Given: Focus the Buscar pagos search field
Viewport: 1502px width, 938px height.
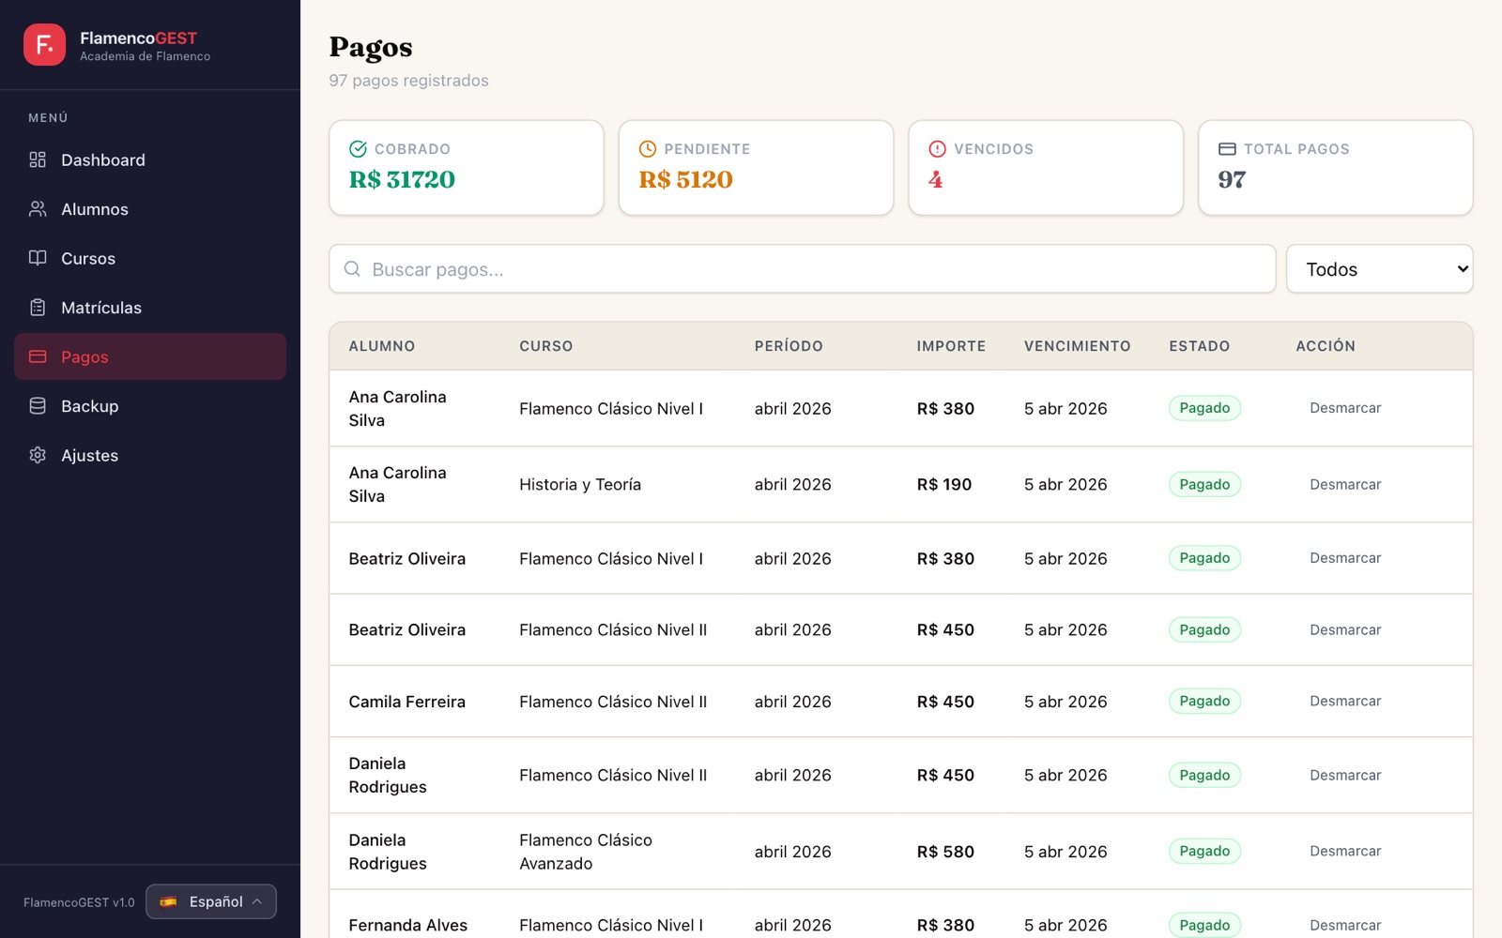Looking at the screenshot, I should pyautogui.click(x=803, y=269).
